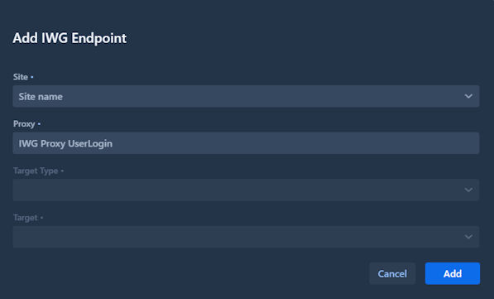Click the 'IWG Proxy UserLogin' text
The width and height of the screenshot is (494, 299).
tap(65, 143)
